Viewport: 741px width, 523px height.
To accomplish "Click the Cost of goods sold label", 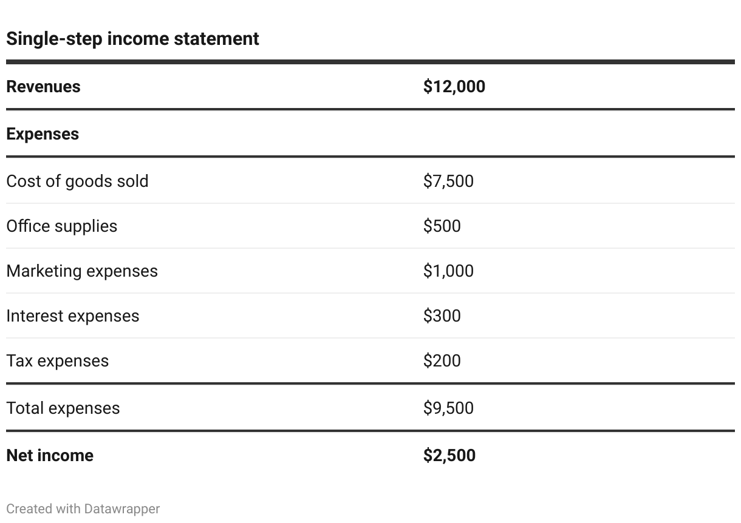I will point(77,181).
